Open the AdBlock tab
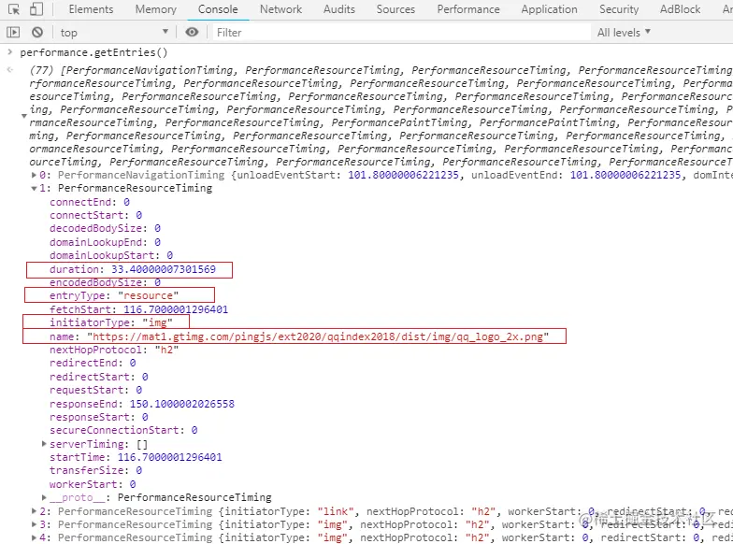This screenshot has height=544, width=733. 681,9
